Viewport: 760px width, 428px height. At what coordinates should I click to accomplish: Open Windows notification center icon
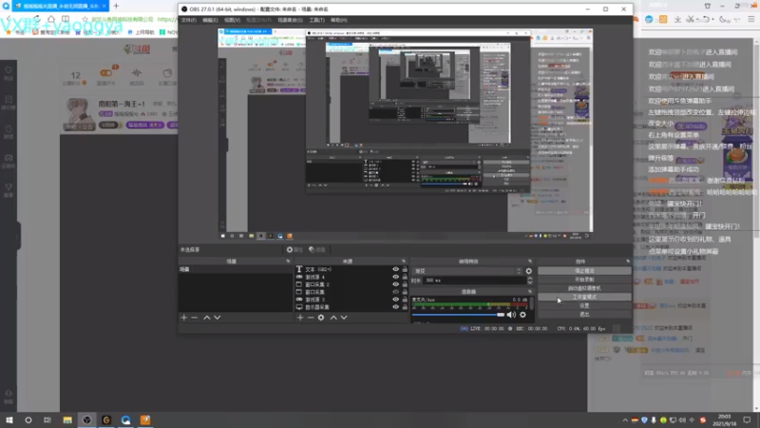pos(747,419)
